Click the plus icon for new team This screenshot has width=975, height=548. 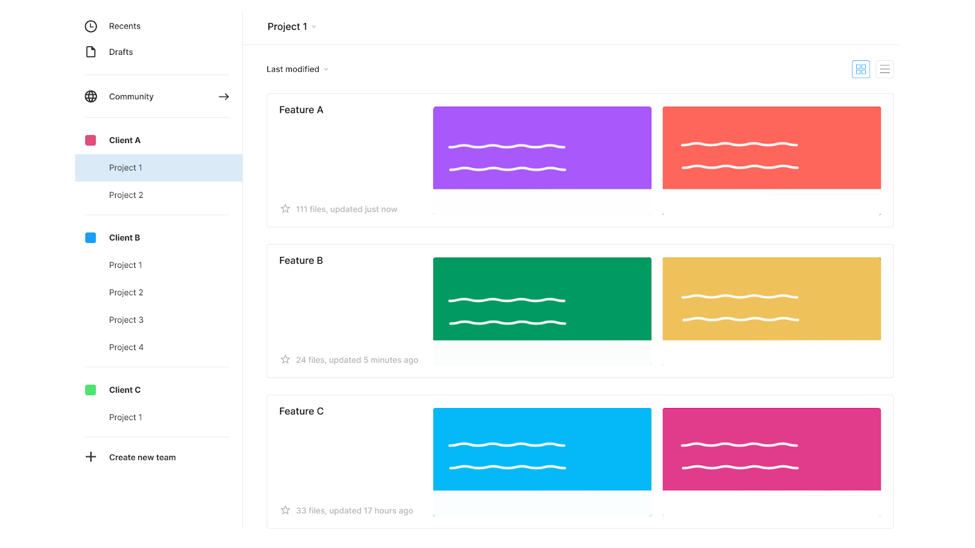point(91,457)
